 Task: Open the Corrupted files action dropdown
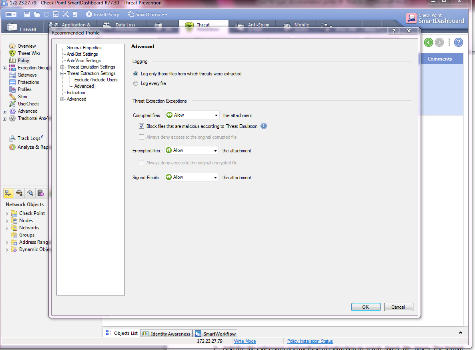pos(192,115)
